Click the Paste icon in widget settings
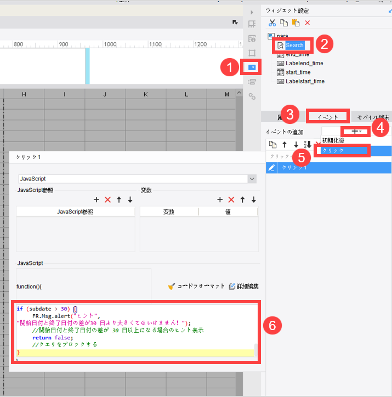The width and height of the screenshot is (392, 397). click(x=296, y=23)
